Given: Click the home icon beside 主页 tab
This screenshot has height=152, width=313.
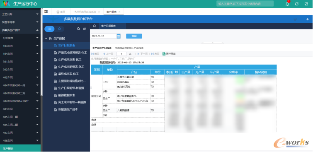Looking at the screenshot, I should [x=58, y=12].
